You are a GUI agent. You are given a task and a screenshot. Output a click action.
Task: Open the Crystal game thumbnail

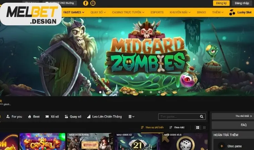[43, 141]
